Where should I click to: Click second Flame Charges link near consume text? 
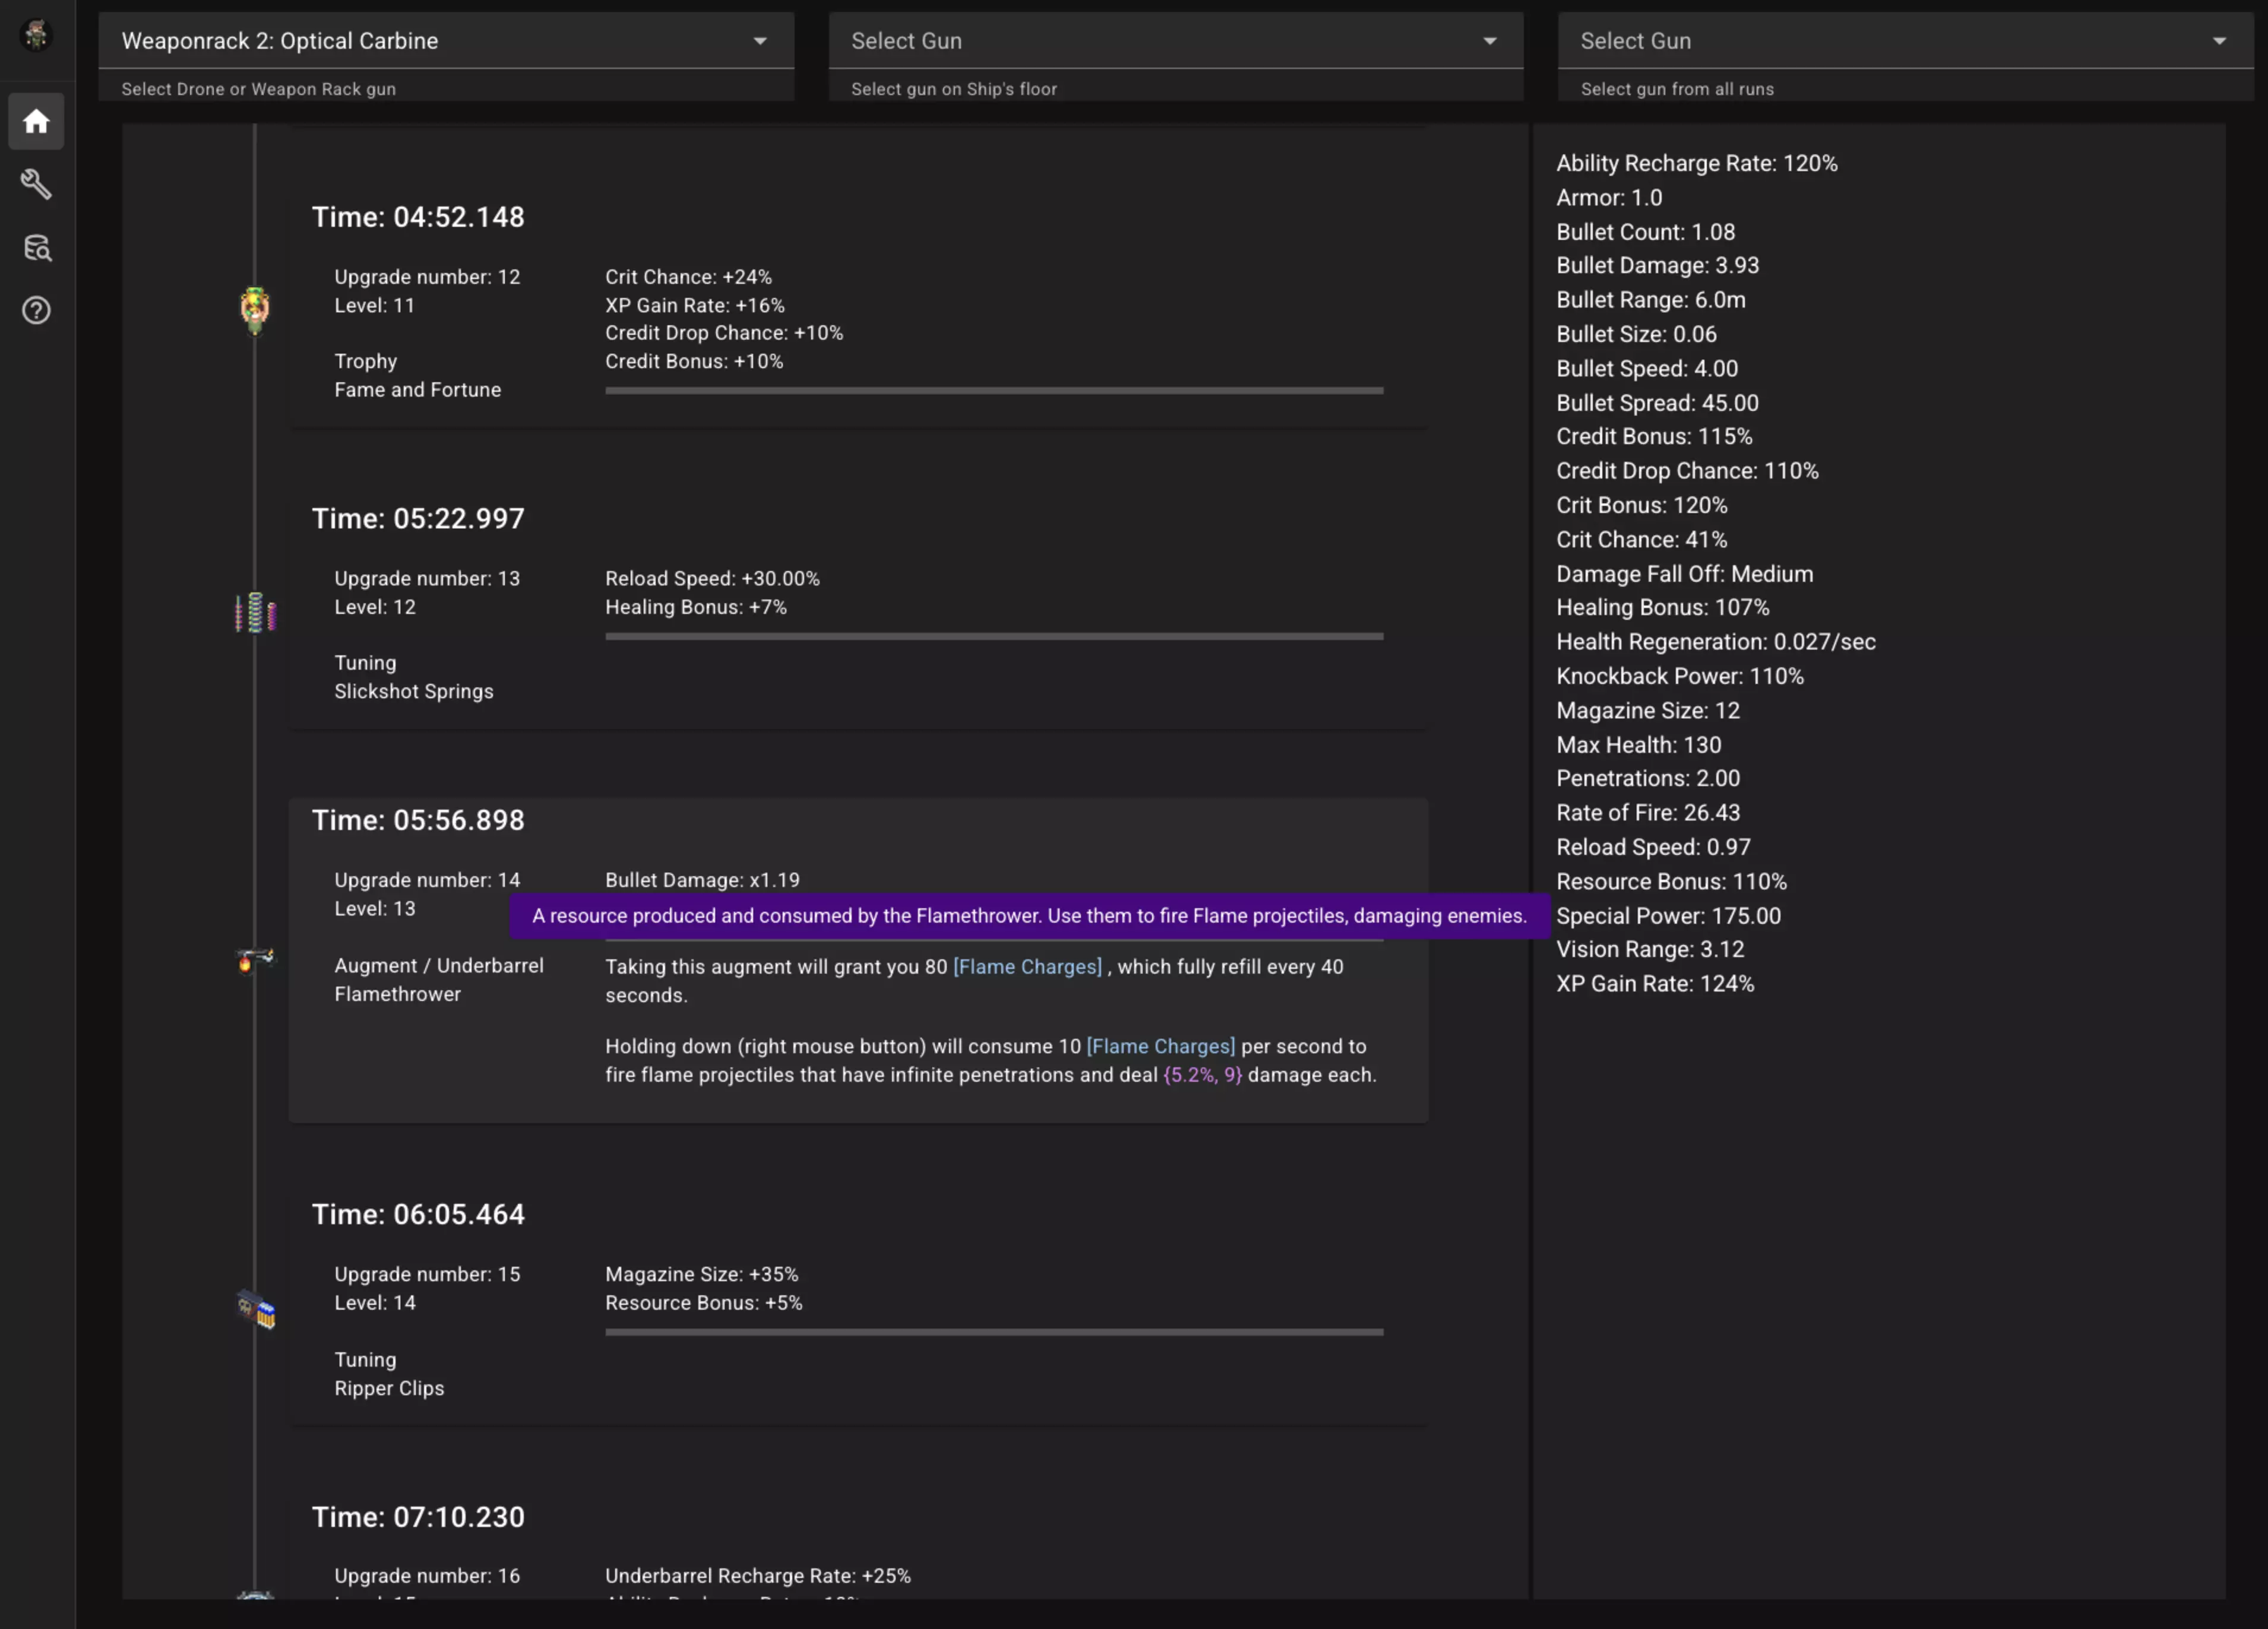[1160, 1047]
